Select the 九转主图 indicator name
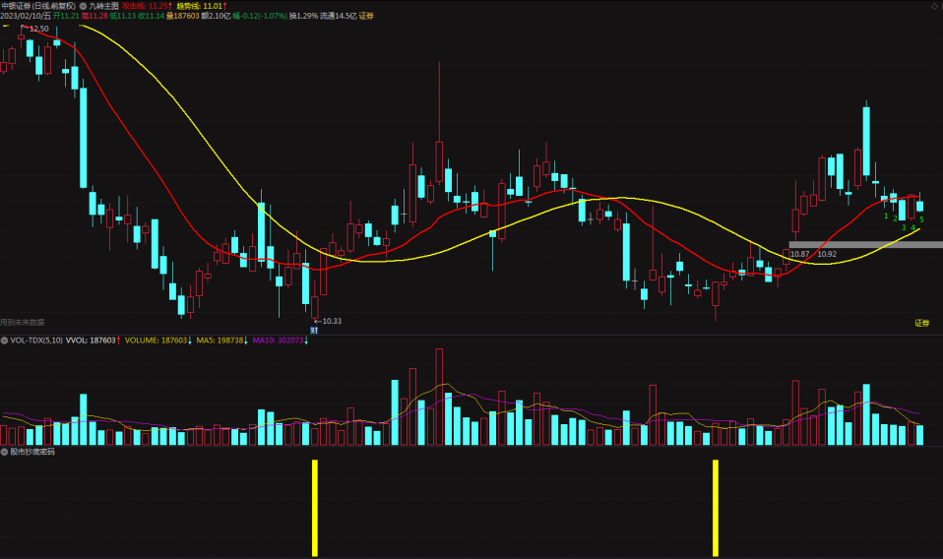 coord(103,6)
